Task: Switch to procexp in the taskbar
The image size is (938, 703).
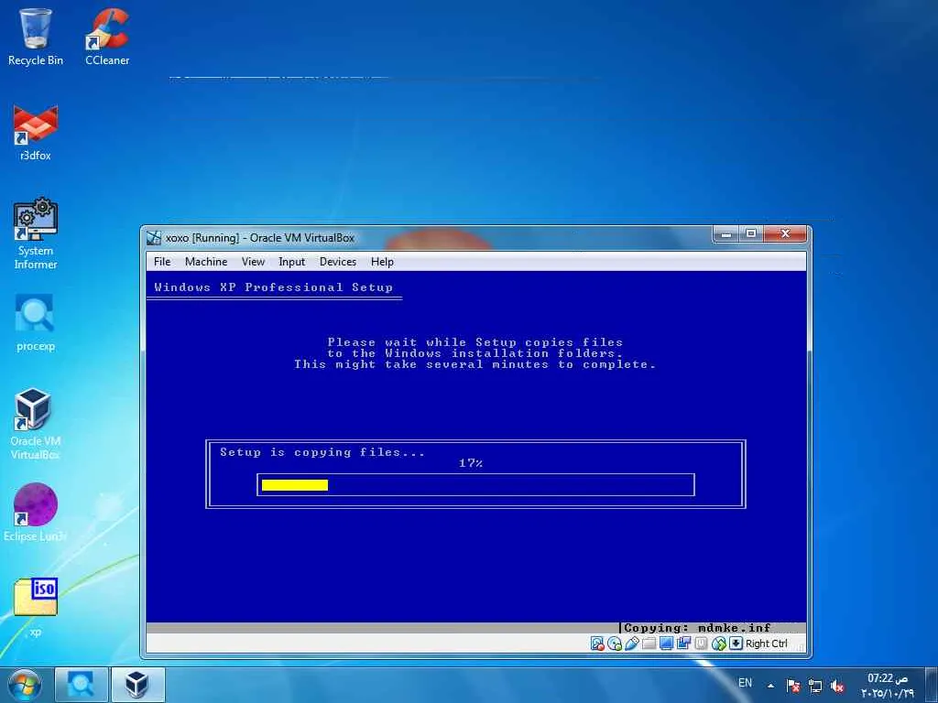Action: click(81, 685)
